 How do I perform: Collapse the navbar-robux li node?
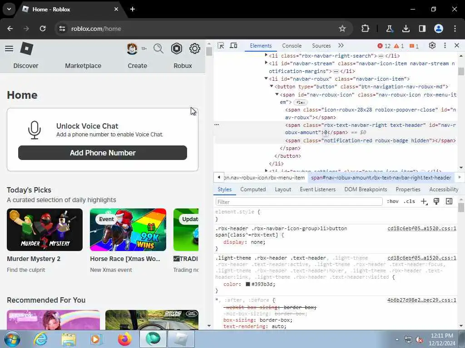coord(266,79)
